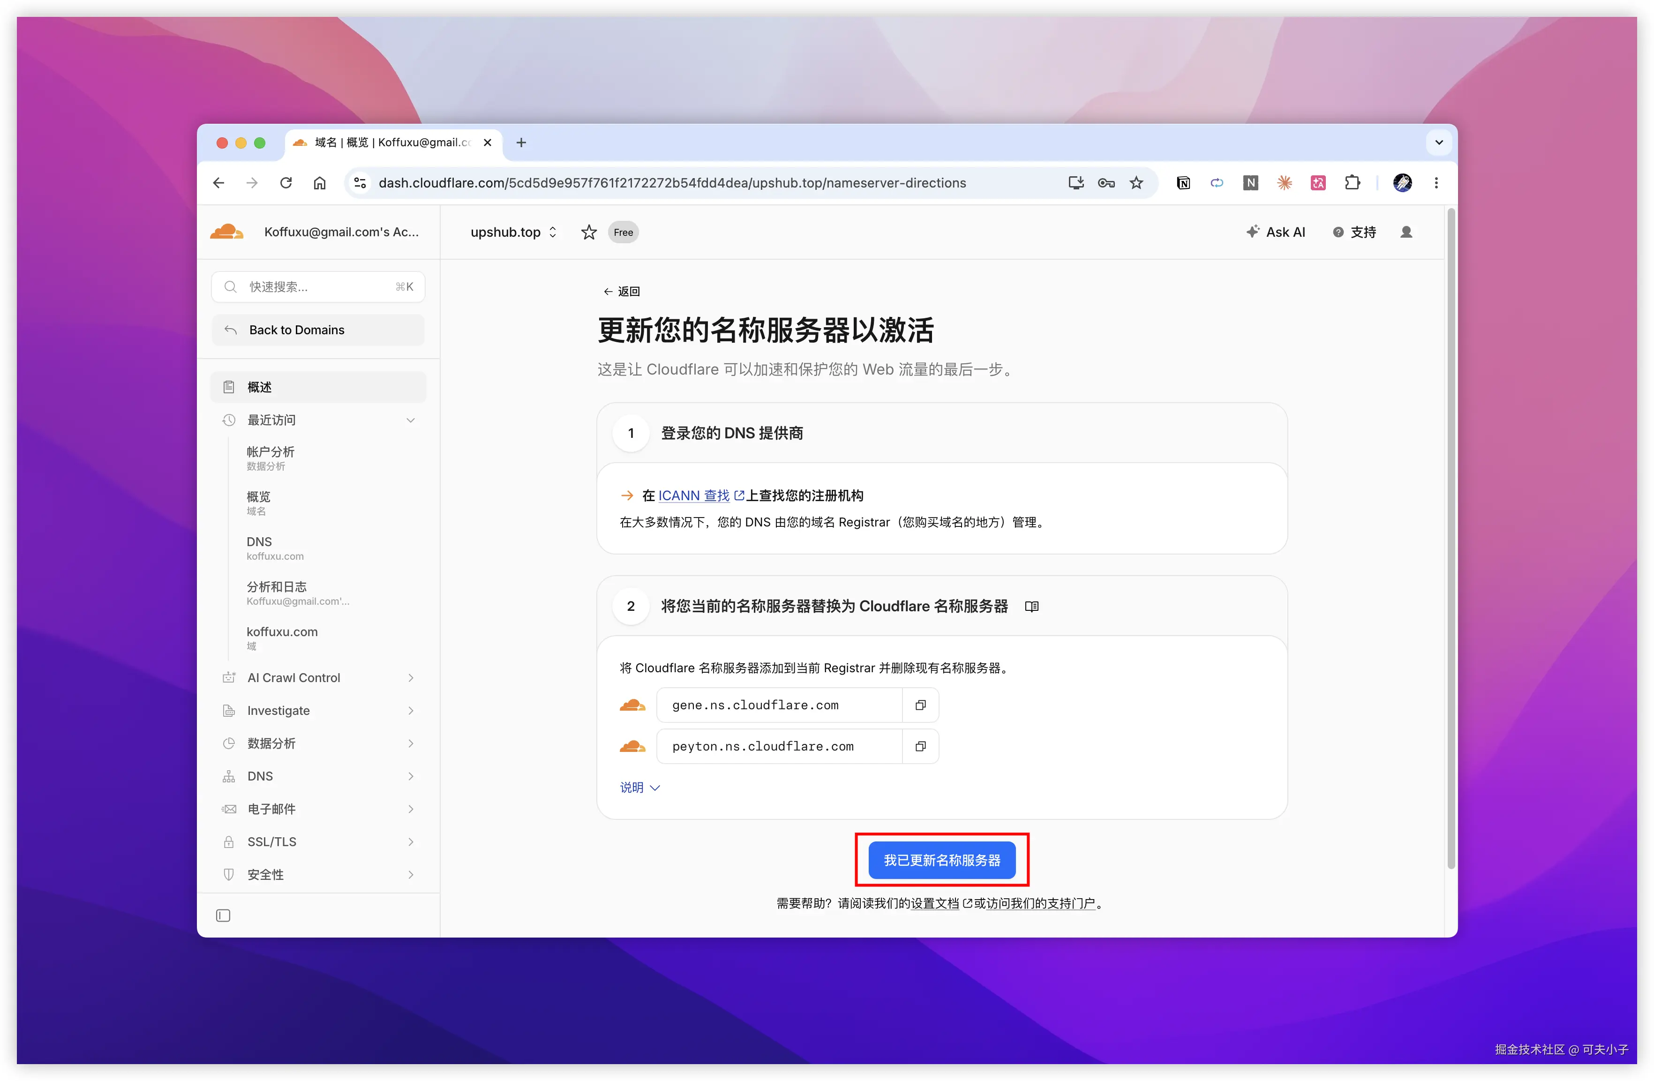Open the Notion web clipper extension

tap(1183, 183)
